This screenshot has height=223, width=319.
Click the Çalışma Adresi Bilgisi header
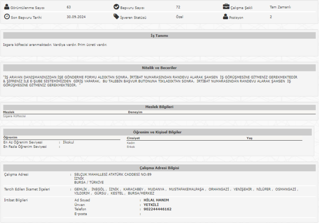[x=159, y=168]
